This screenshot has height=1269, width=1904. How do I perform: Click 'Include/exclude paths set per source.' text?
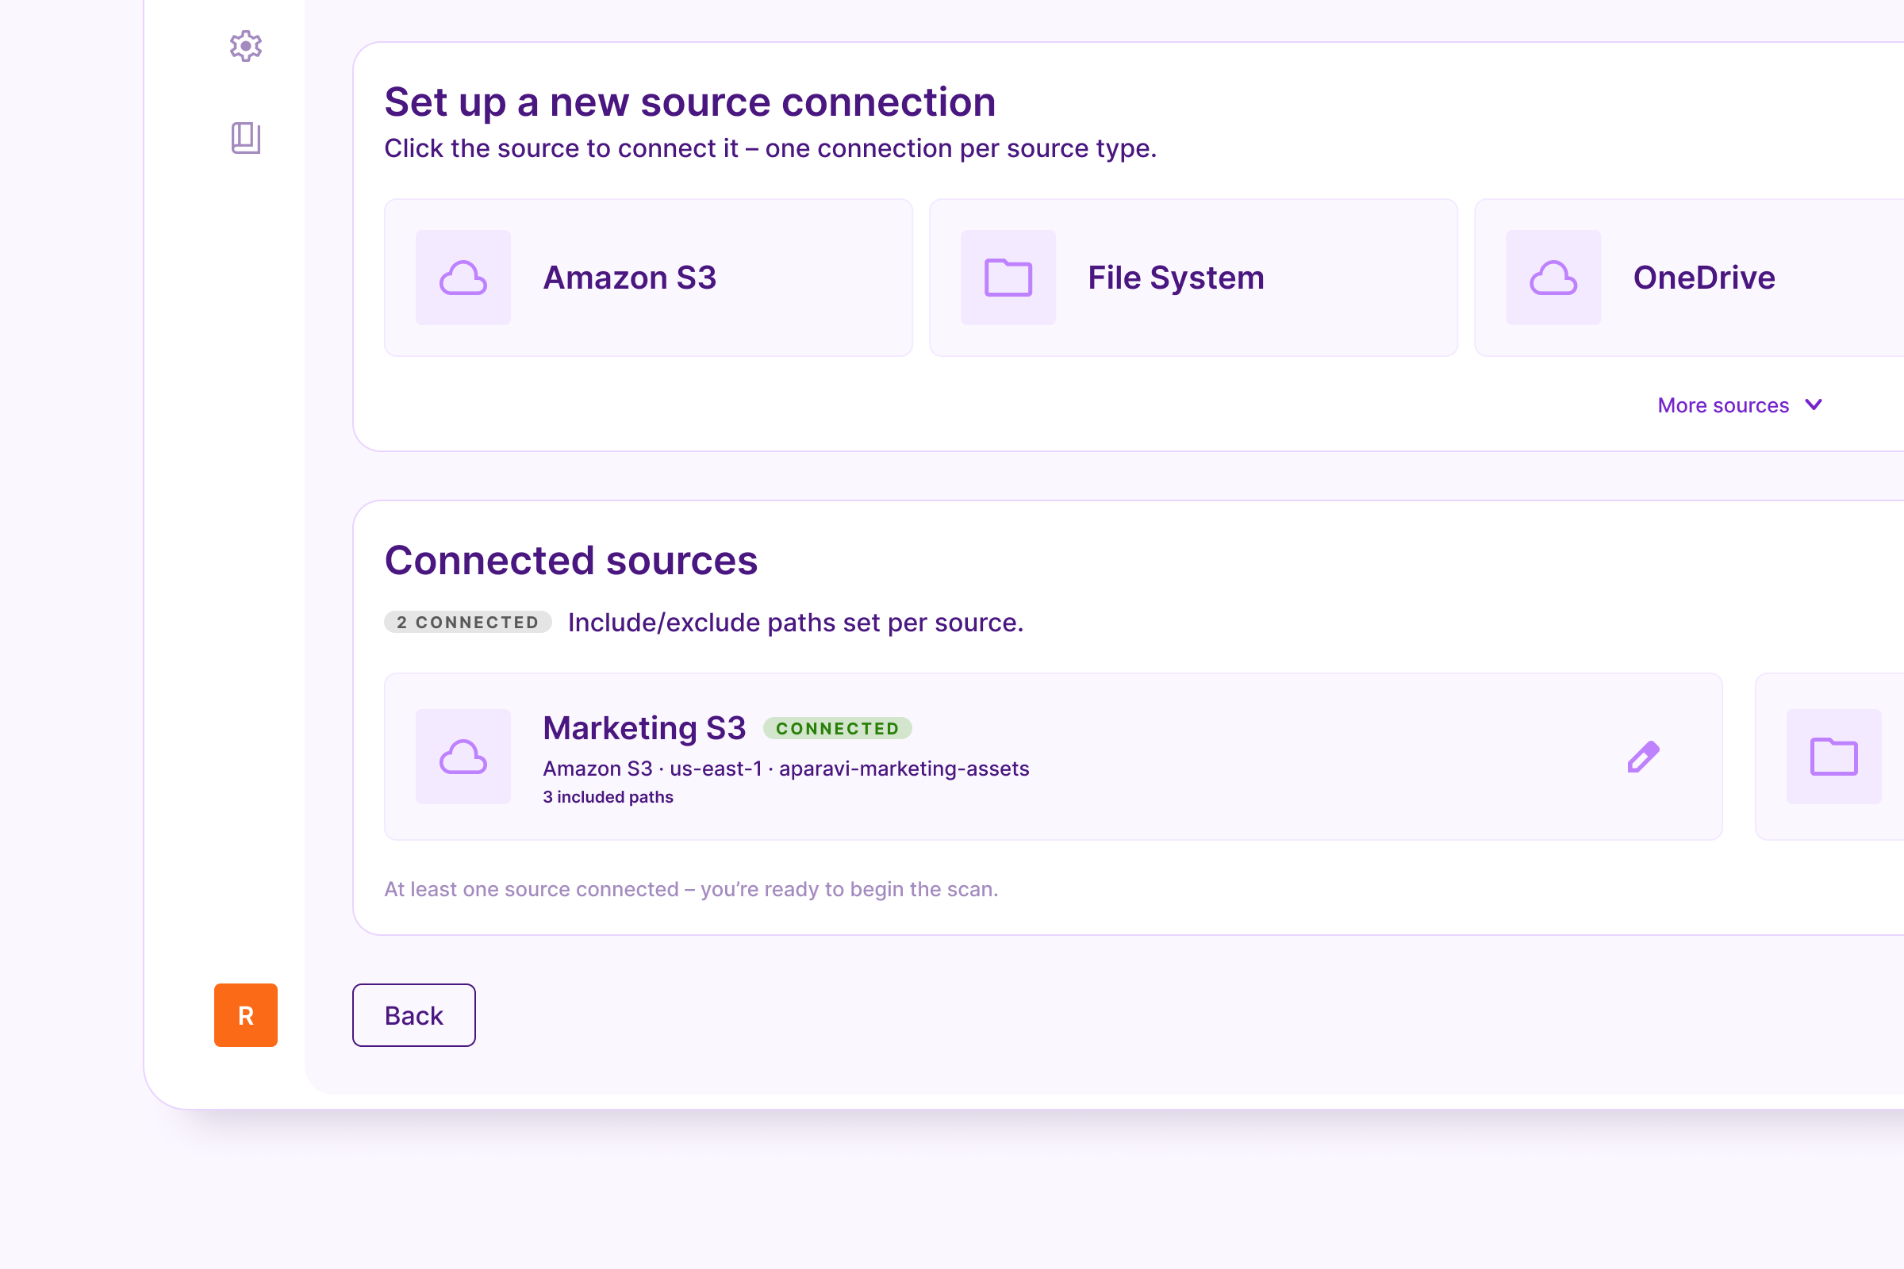796,623
